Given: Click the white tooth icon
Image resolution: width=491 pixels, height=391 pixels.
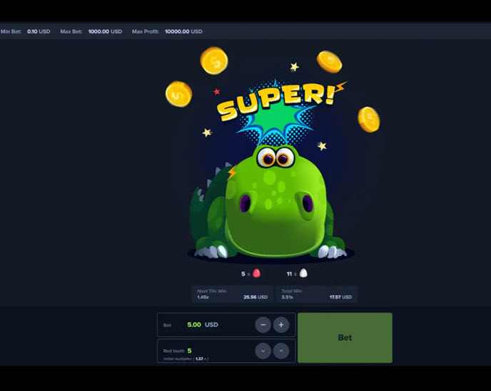Looking at the screenshot, I should coord(303,273).
